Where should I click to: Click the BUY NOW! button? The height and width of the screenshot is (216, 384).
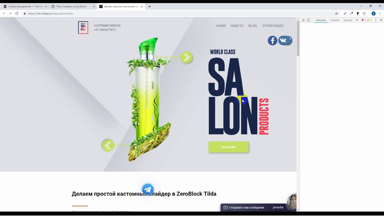pos(229,147)
